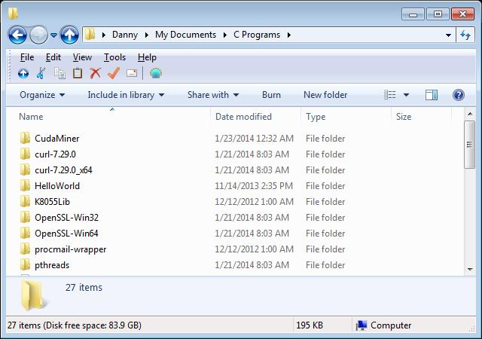The height and width of the screenshot is (339, 482).
Task: Open the Tools menu
Action: [114, 57]
